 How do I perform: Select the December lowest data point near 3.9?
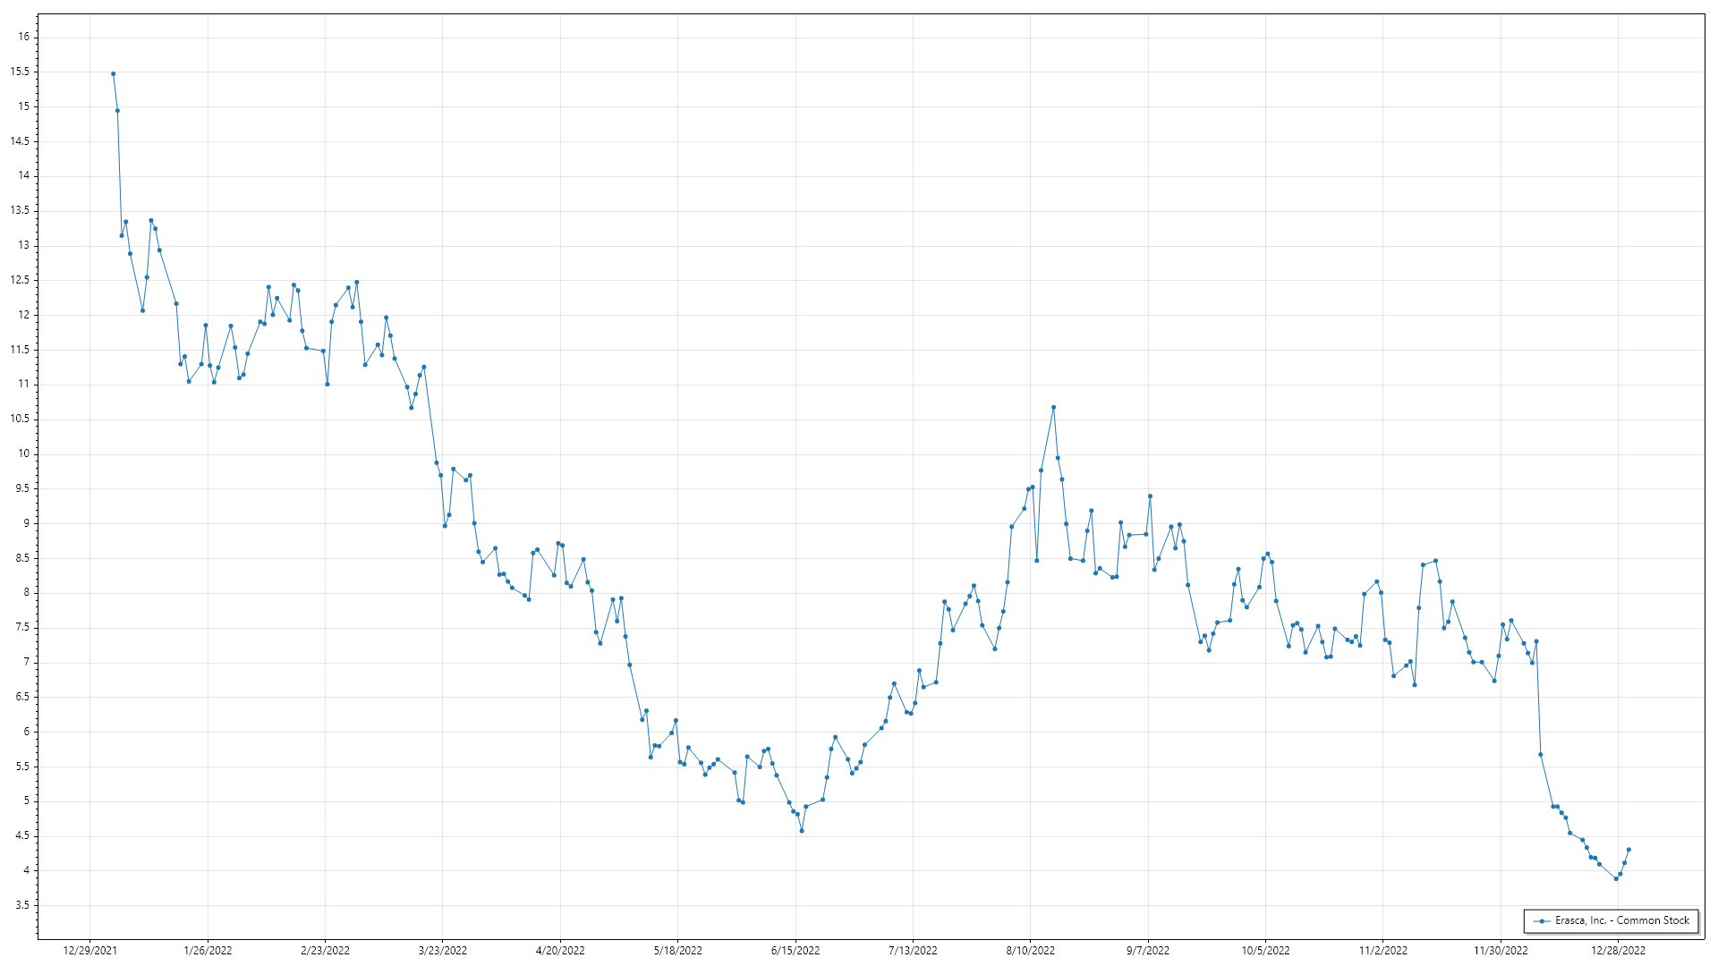[1616, 878]
